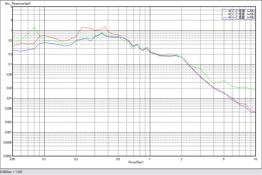Click the 0.2 tick label on the period axis
The width and height of the screenshot is (262, 175).
coord(76,159)
